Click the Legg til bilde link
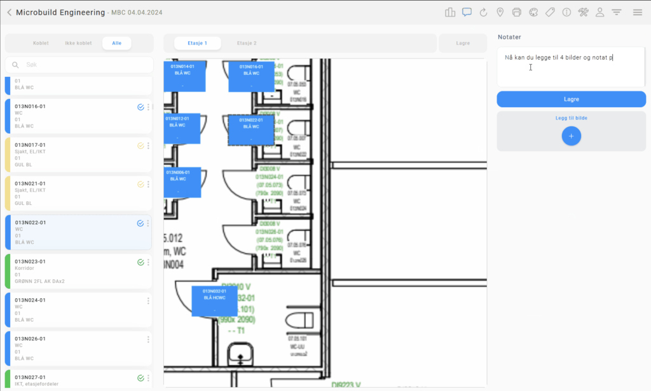Screen dimensions: 651x391 pyautogui.click(x=572, y=118)
